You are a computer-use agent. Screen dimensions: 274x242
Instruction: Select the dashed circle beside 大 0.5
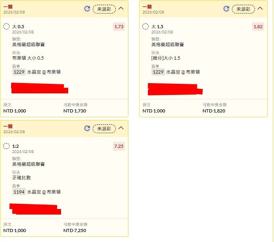pos(6,27)
